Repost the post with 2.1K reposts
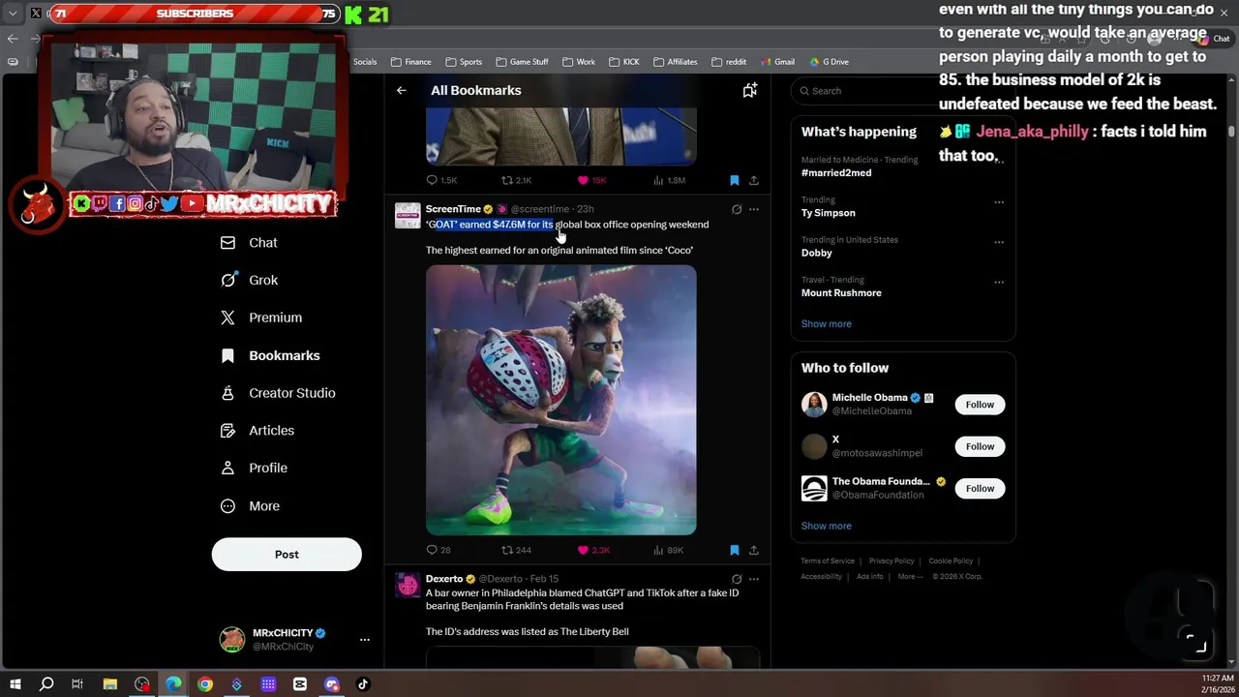This screenshot has height=697, width=1239. pyautogui.click(x=516, y=180)
